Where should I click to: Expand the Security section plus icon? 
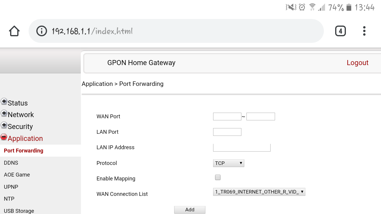coord(4,125)
